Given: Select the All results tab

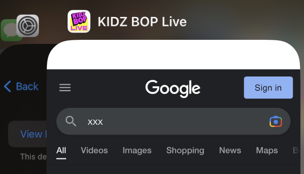Looking at the screenshot, I should point(61,151).
